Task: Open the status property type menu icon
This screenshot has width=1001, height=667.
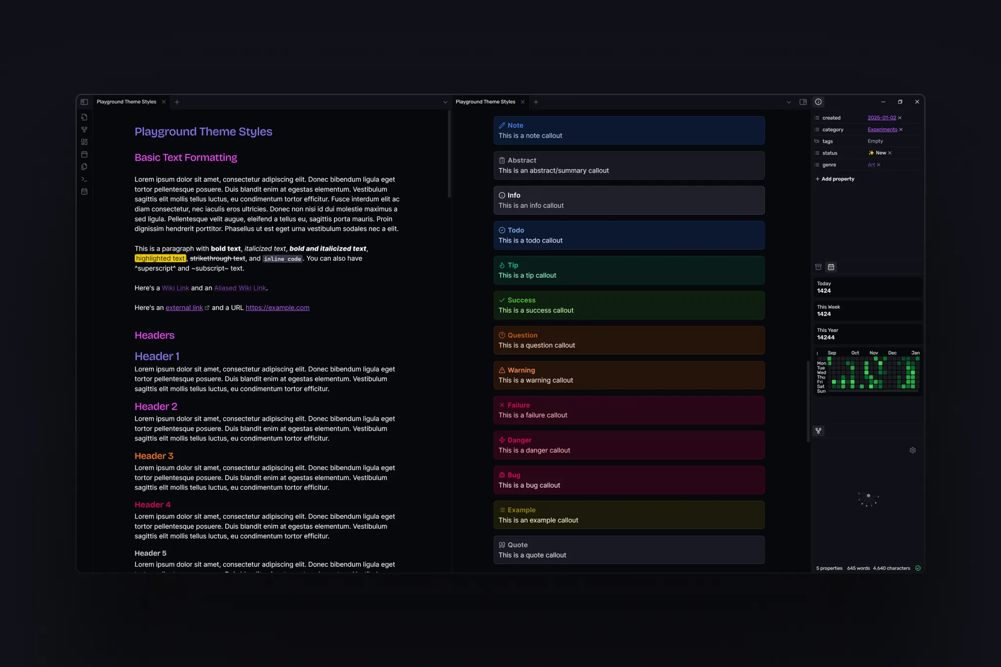Action: (817, 153)
